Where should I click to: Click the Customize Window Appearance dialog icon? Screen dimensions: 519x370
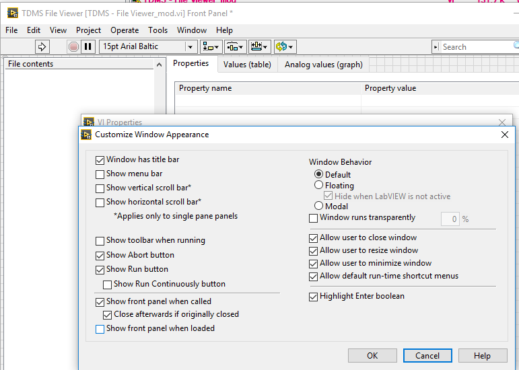[x=86, y=135]
